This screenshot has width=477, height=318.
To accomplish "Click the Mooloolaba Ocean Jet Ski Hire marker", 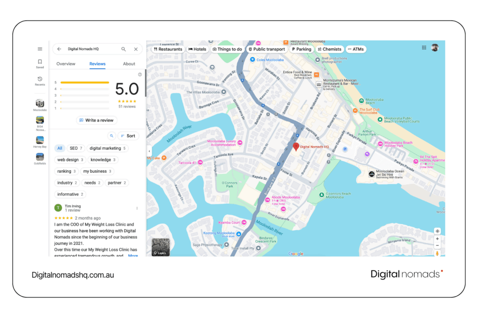I will pos(371,174).
